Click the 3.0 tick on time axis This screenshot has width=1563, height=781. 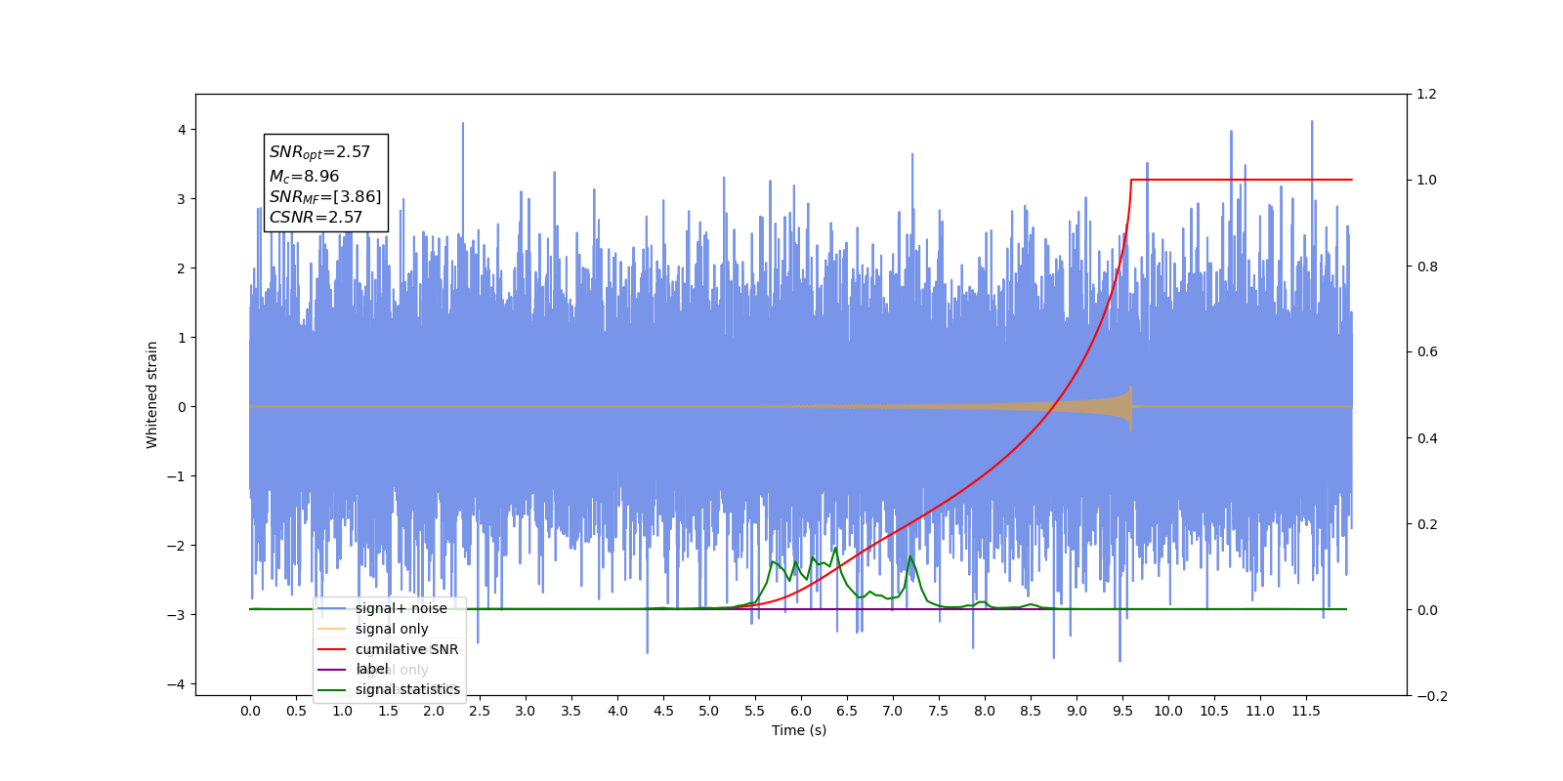526,711
